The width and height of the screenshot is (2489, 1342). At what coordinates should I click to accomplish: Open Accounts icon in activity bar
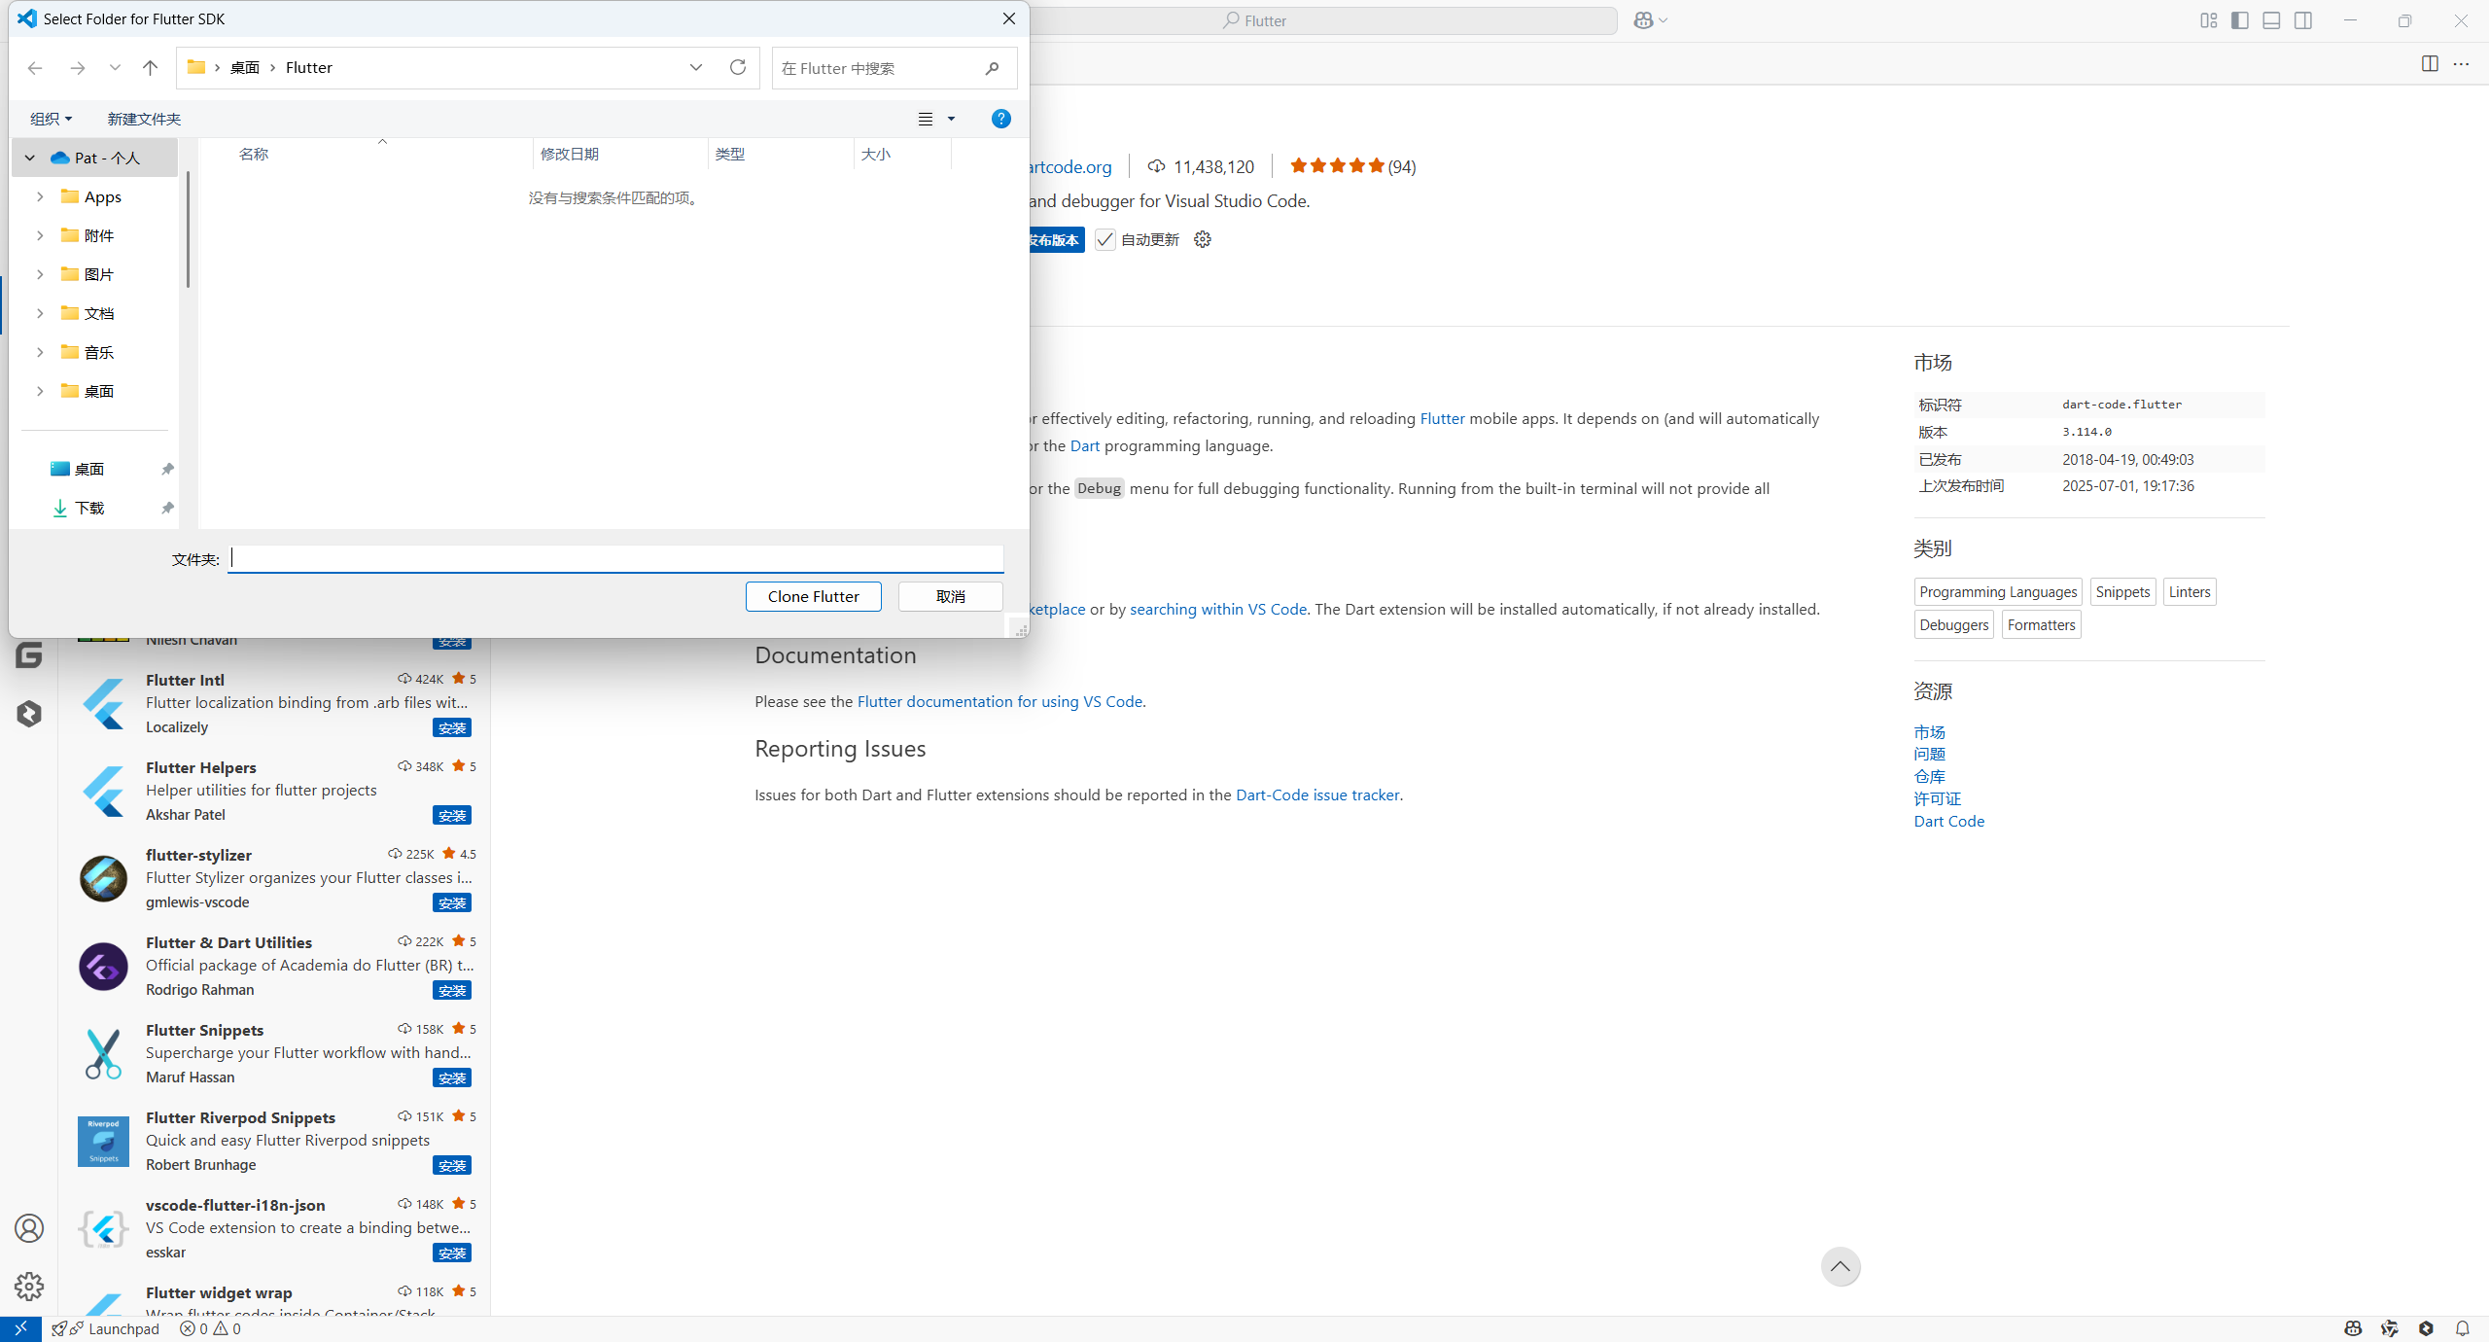[29, 1228]
